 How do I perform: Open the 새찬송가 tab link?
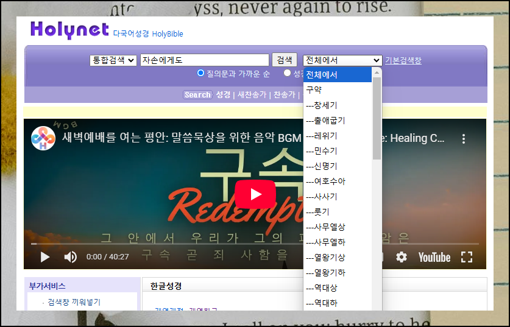(252, 94)
